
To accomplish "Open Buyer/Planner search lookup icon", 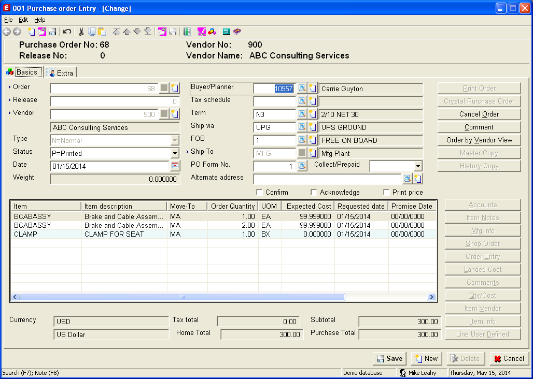I will coord(302,88).
